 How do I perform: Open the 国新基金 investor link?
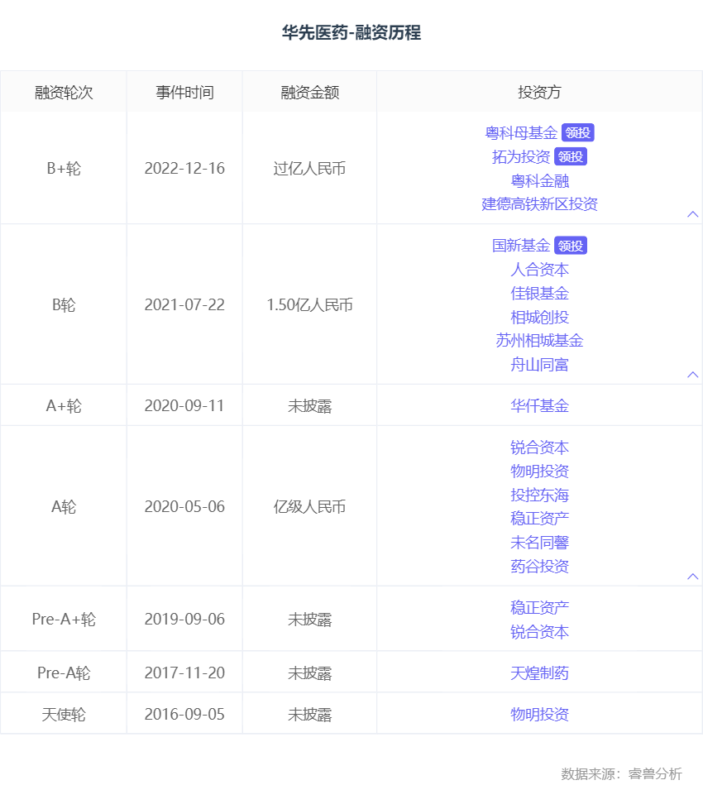pyautogui.click(x=521, y=246)
